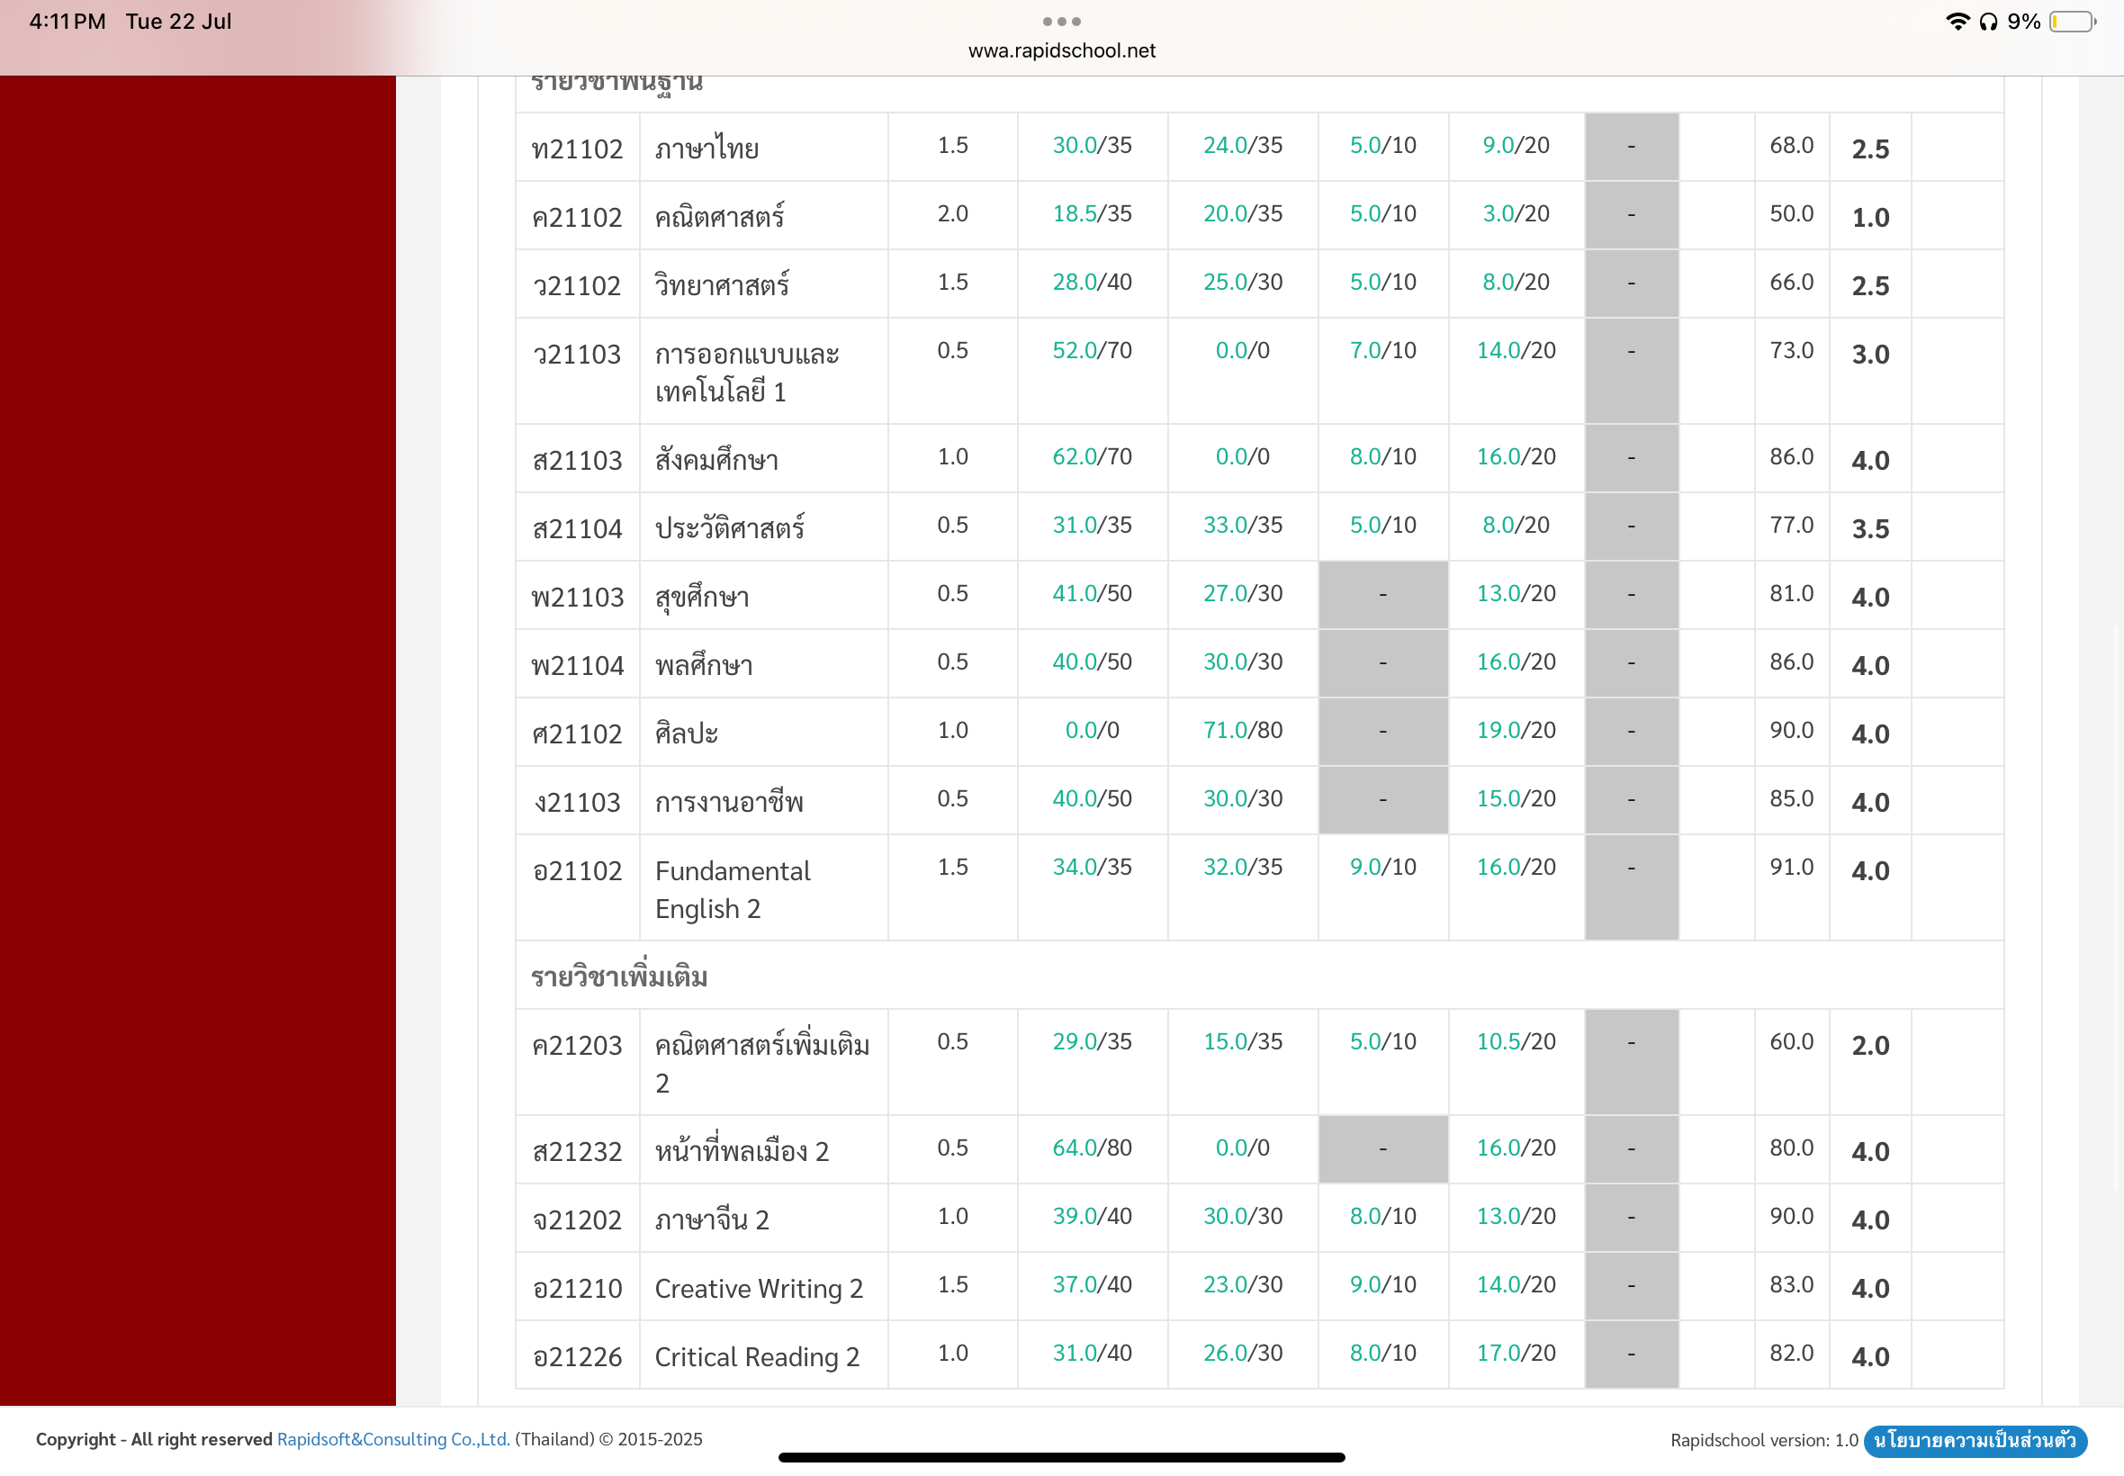Select the สุขศึกษา subject name

[x=702, y=598]
